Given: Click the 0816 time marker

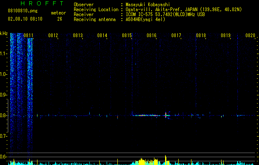Looking at the screenshot, I should point(152,35).
